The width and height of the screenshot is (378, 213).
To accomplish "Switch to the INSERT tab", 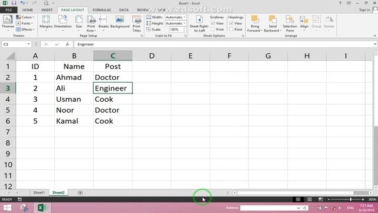I will click(47, 10).
